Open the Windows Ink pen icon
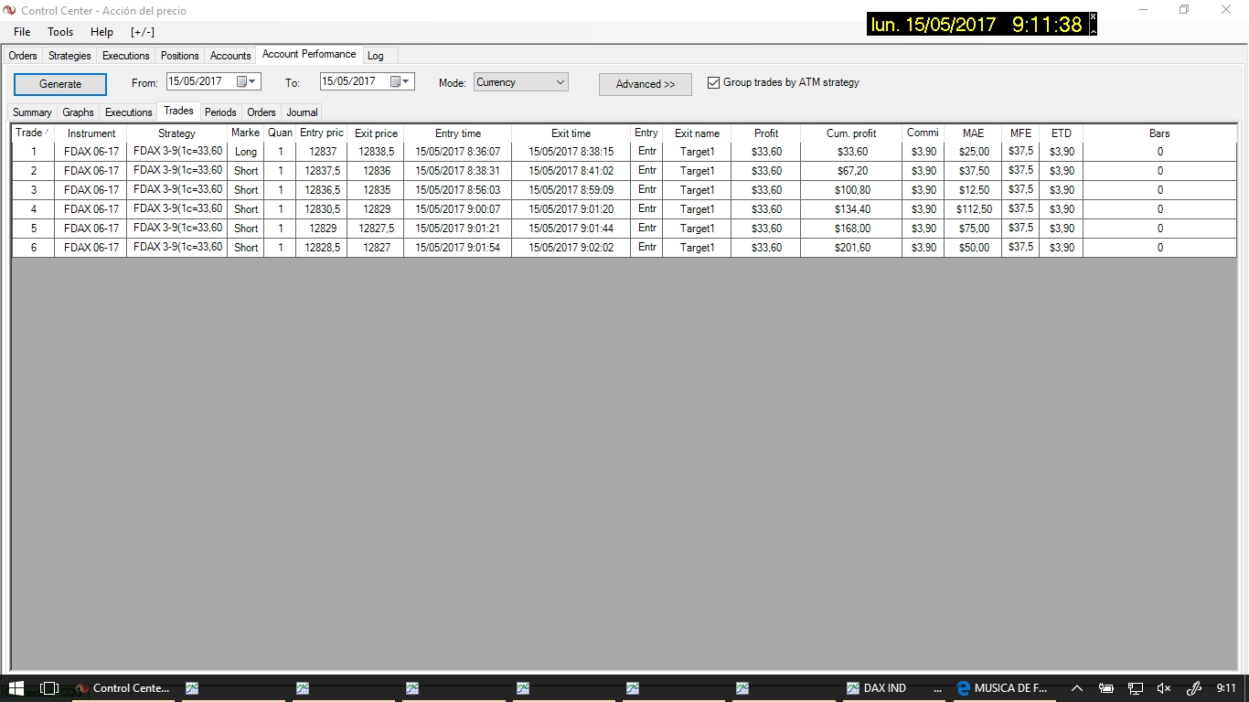 [x=1194, y=688]
